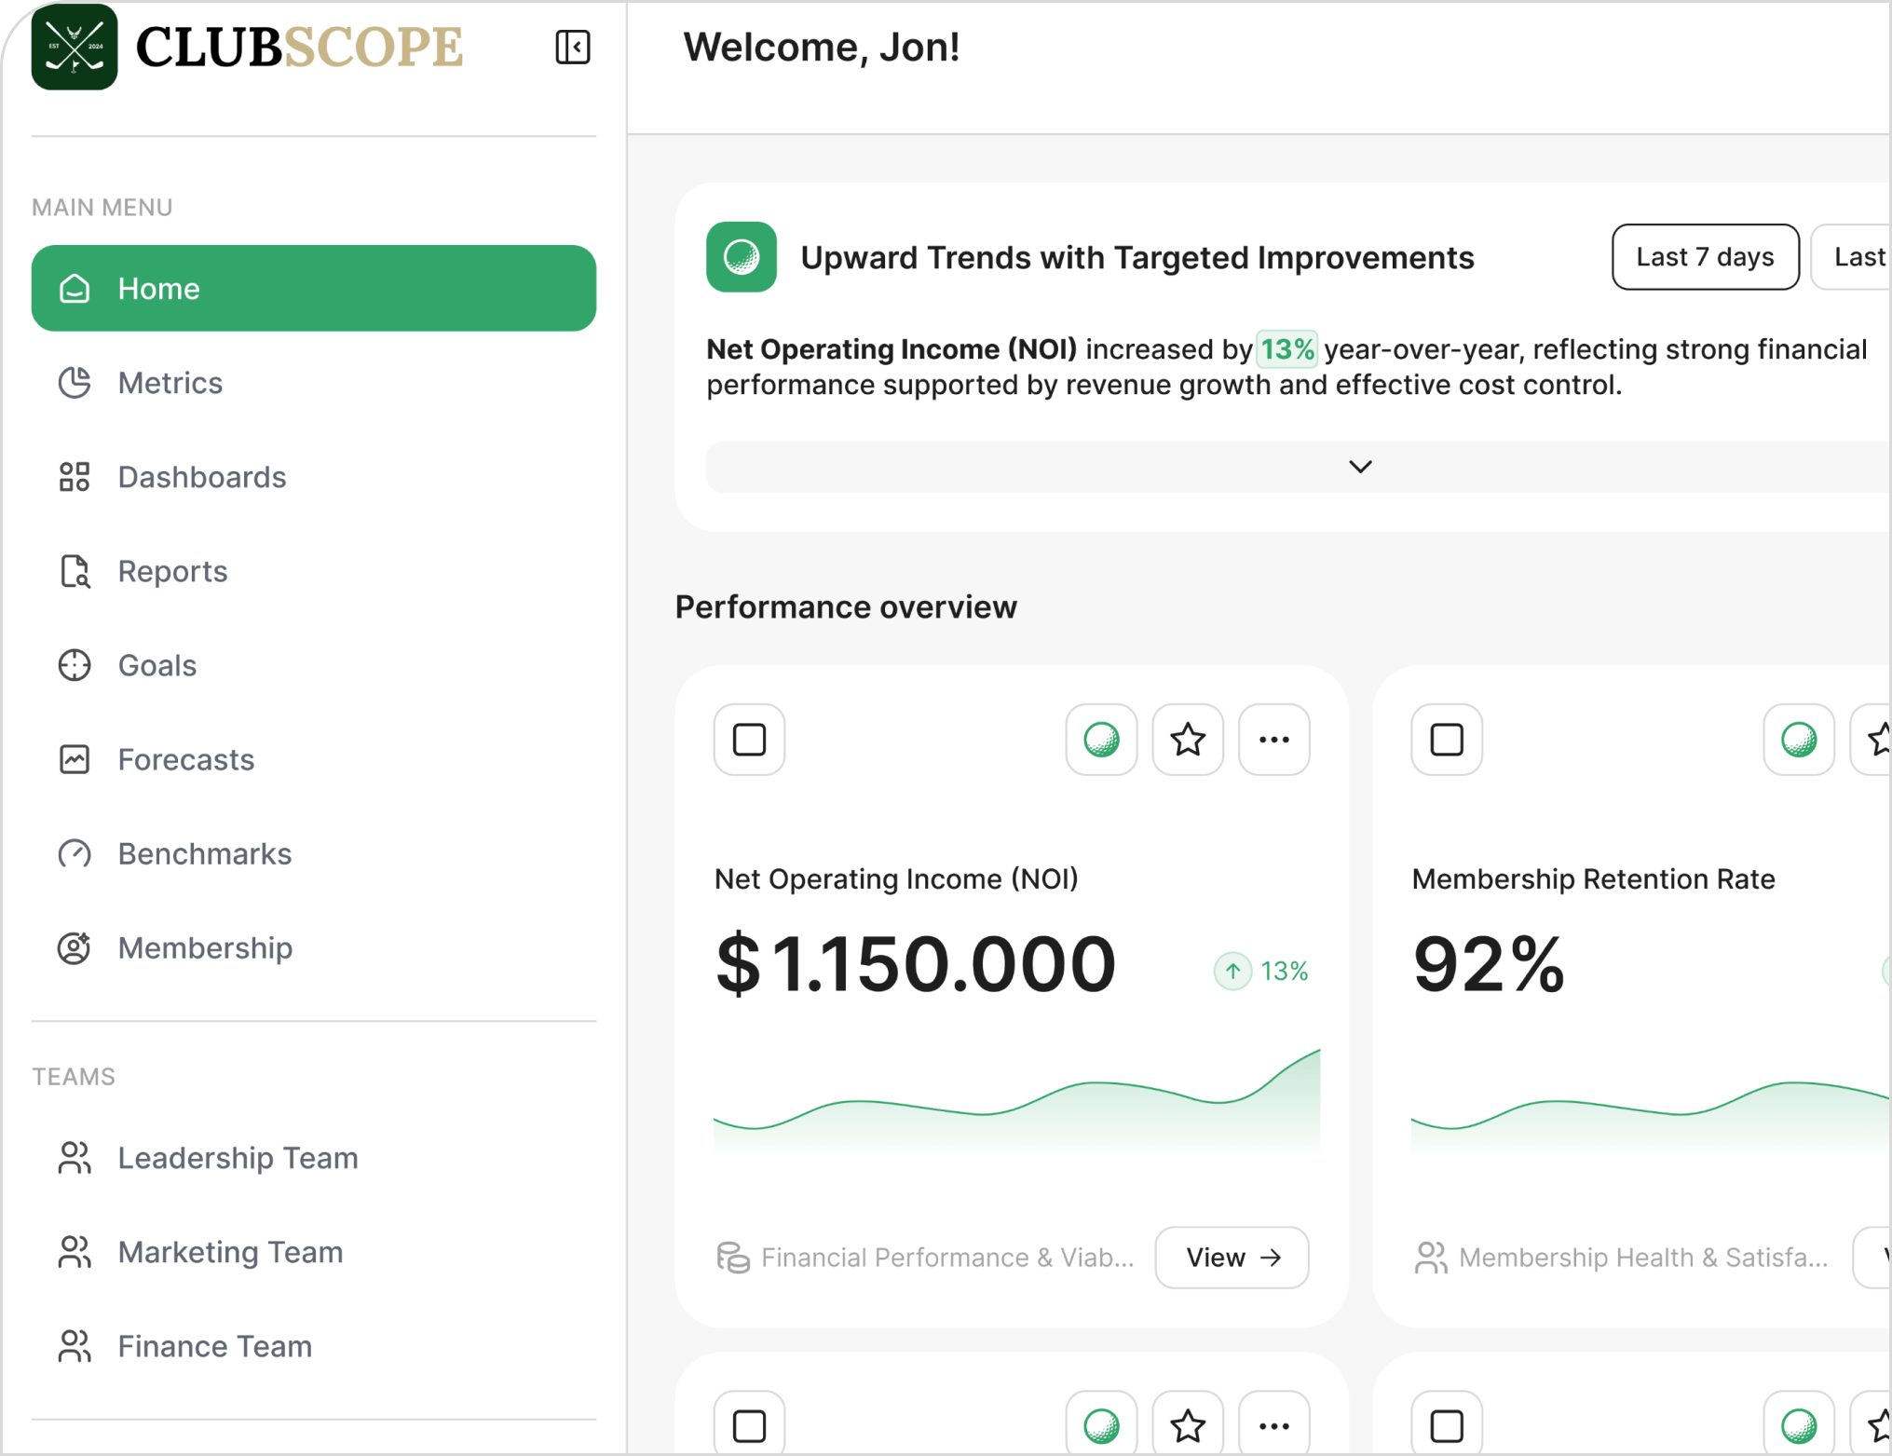Open the ellipsis menu on the bottom card
Viewport: 1892px width, 1456px height.
pos(1274,1423)
